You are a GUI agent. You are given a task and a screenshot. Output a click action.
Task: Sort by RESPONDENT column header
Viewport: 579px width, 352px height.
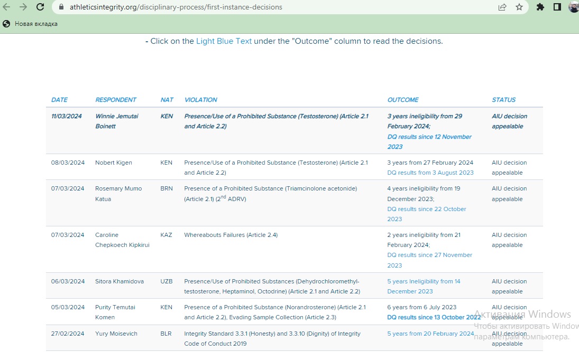point(116,100)
